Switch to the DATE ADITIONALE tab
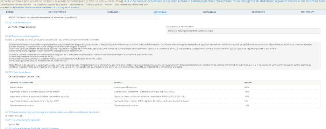The height and width of the screenshot is (129, 326). pos(57,12)
